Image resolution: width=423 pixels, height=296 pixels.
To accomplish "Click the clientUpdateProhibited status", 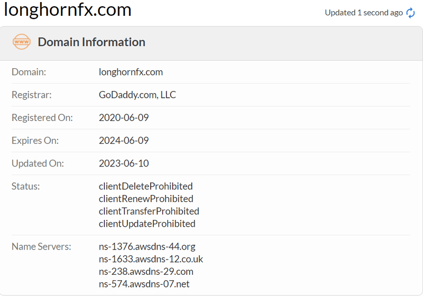I will 147,224.
